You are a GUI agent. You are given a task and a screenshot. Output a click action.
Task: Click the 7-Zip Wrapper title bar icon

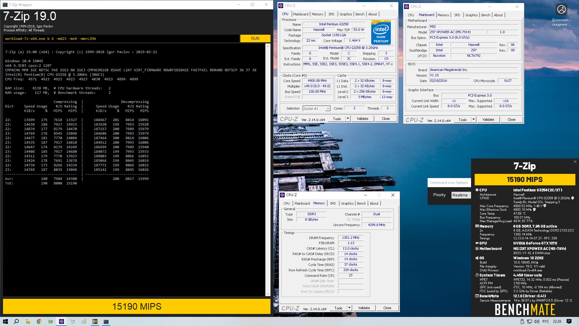click(x=5, y=5)
